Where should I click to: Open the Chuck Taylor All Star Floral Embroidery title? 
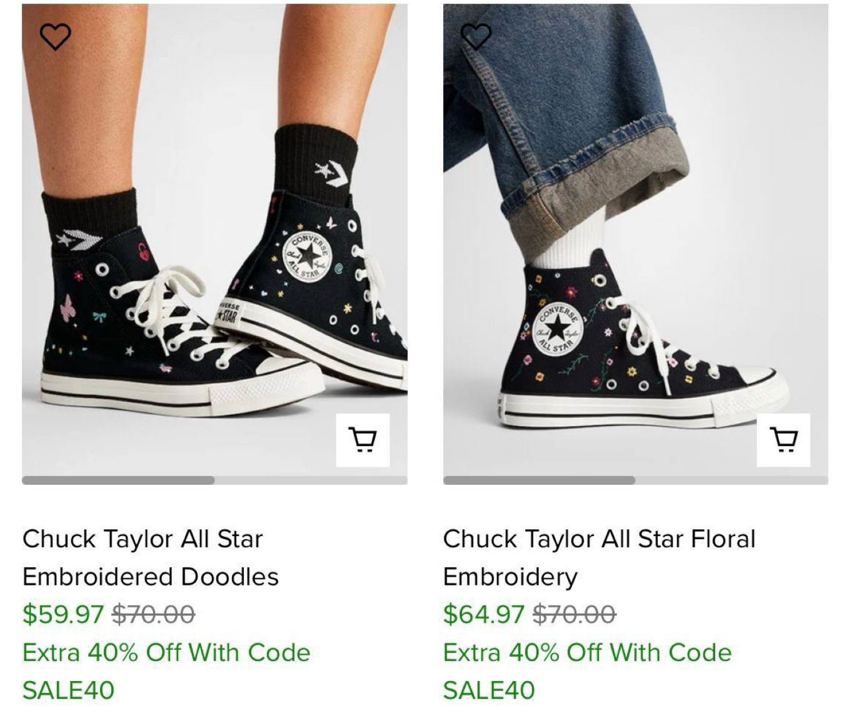(x=599, y=557)
